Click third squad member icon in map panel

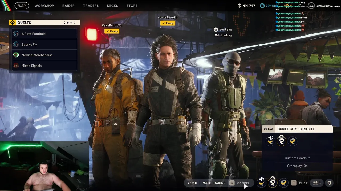[293, 141]
